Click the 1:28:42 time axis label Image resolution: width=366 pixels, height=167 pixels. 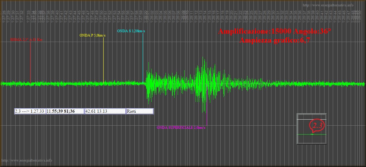click(x=326, y=16)
